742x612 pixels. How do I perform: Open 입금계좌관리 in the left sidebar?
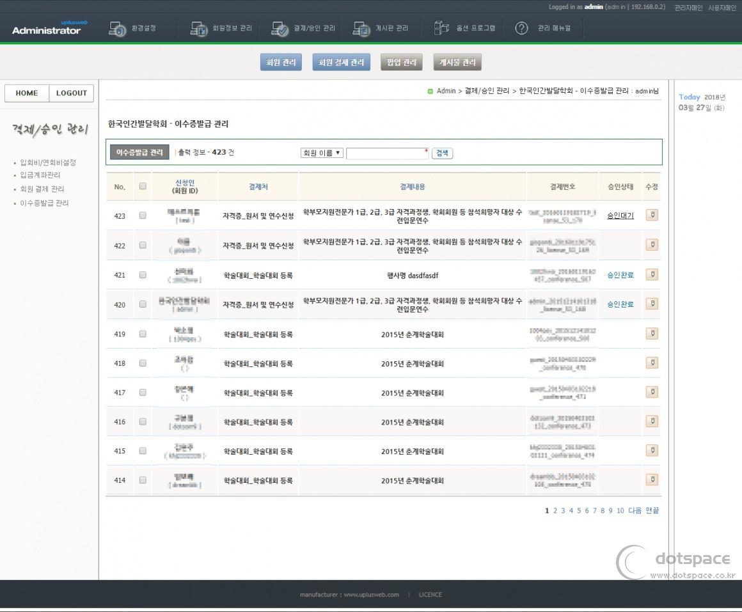40,175
